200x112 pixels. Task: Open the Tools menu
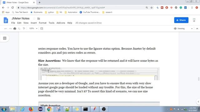[x=51, y=23]
